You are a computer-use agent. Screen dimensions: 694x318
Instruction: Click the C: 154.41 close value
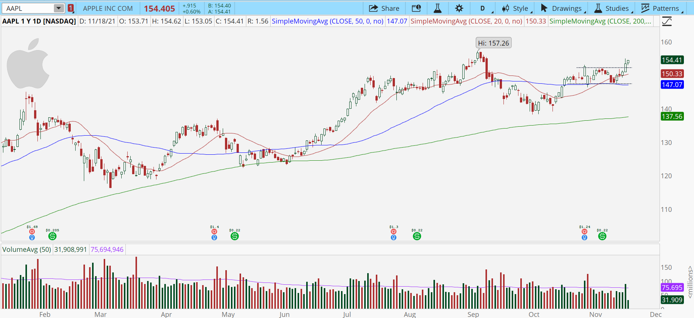click(x=230, y=21)
